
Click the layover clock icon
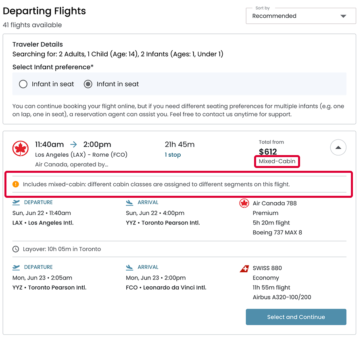point(16,249)
